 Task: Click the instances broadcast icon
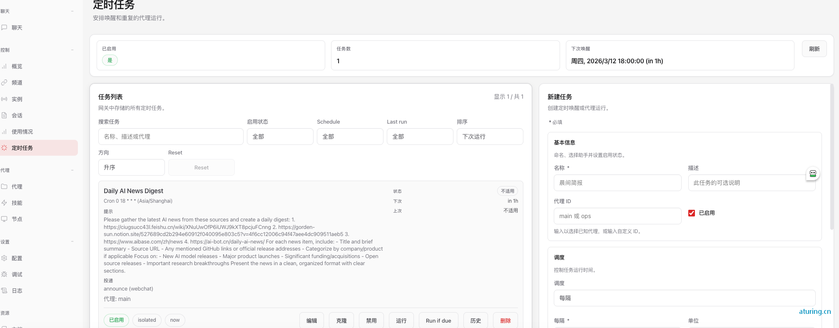(4, 99)
